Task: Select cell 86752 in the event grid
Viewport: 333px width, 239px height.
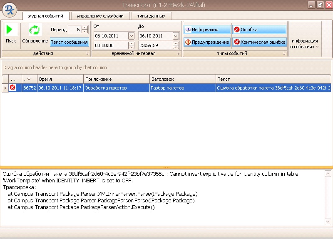Action: (30, 88)
